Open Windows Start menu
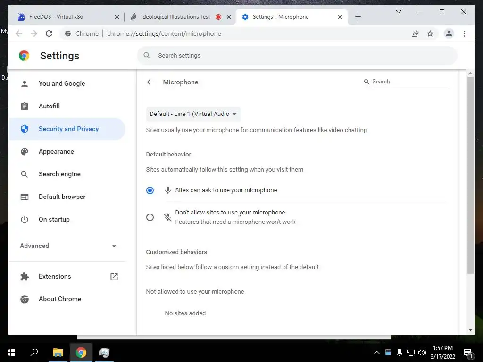483x362 pixels. coord(11,353)
